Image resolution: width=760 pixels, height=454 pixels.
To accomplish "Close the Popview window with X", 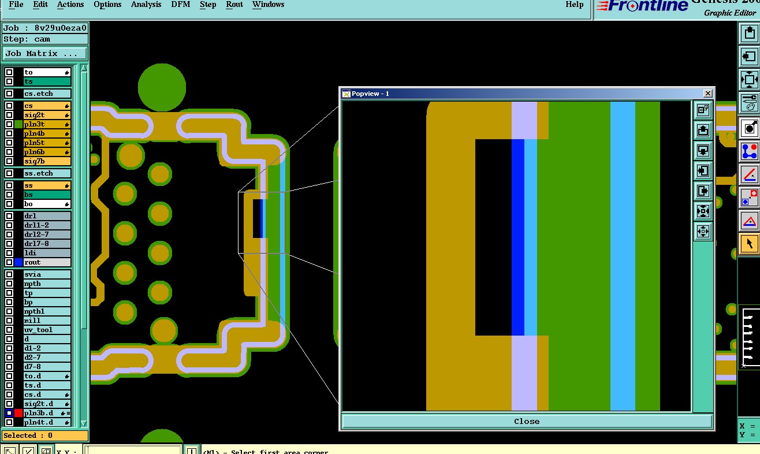I will pos(708,94).
